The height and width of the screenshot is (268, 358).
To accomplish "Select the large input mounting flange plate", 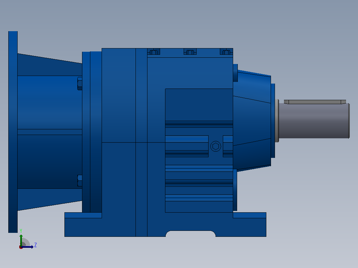I will pyautogui.click(x=13, y=132).
